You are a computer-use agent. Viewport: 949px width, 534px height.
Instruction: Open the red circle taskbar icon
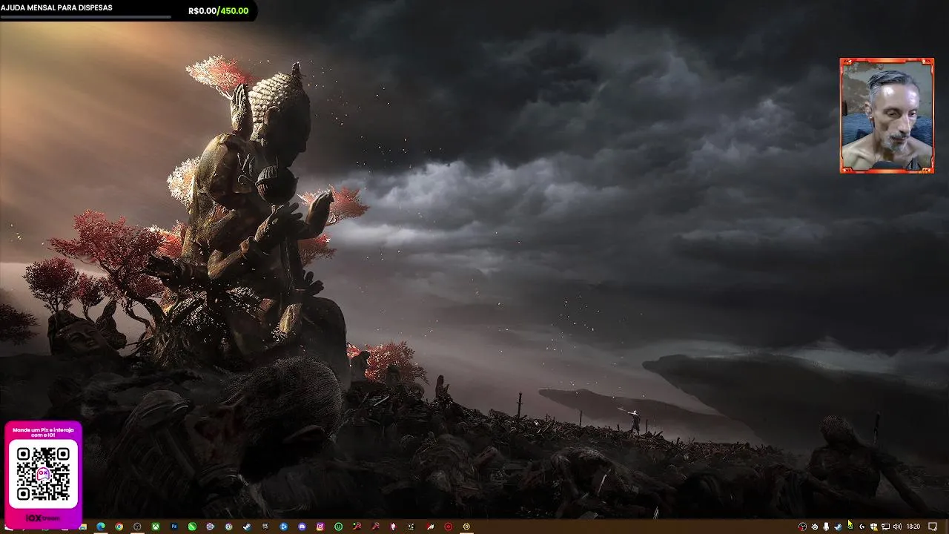pyautogui.click(x=448, y=527)
